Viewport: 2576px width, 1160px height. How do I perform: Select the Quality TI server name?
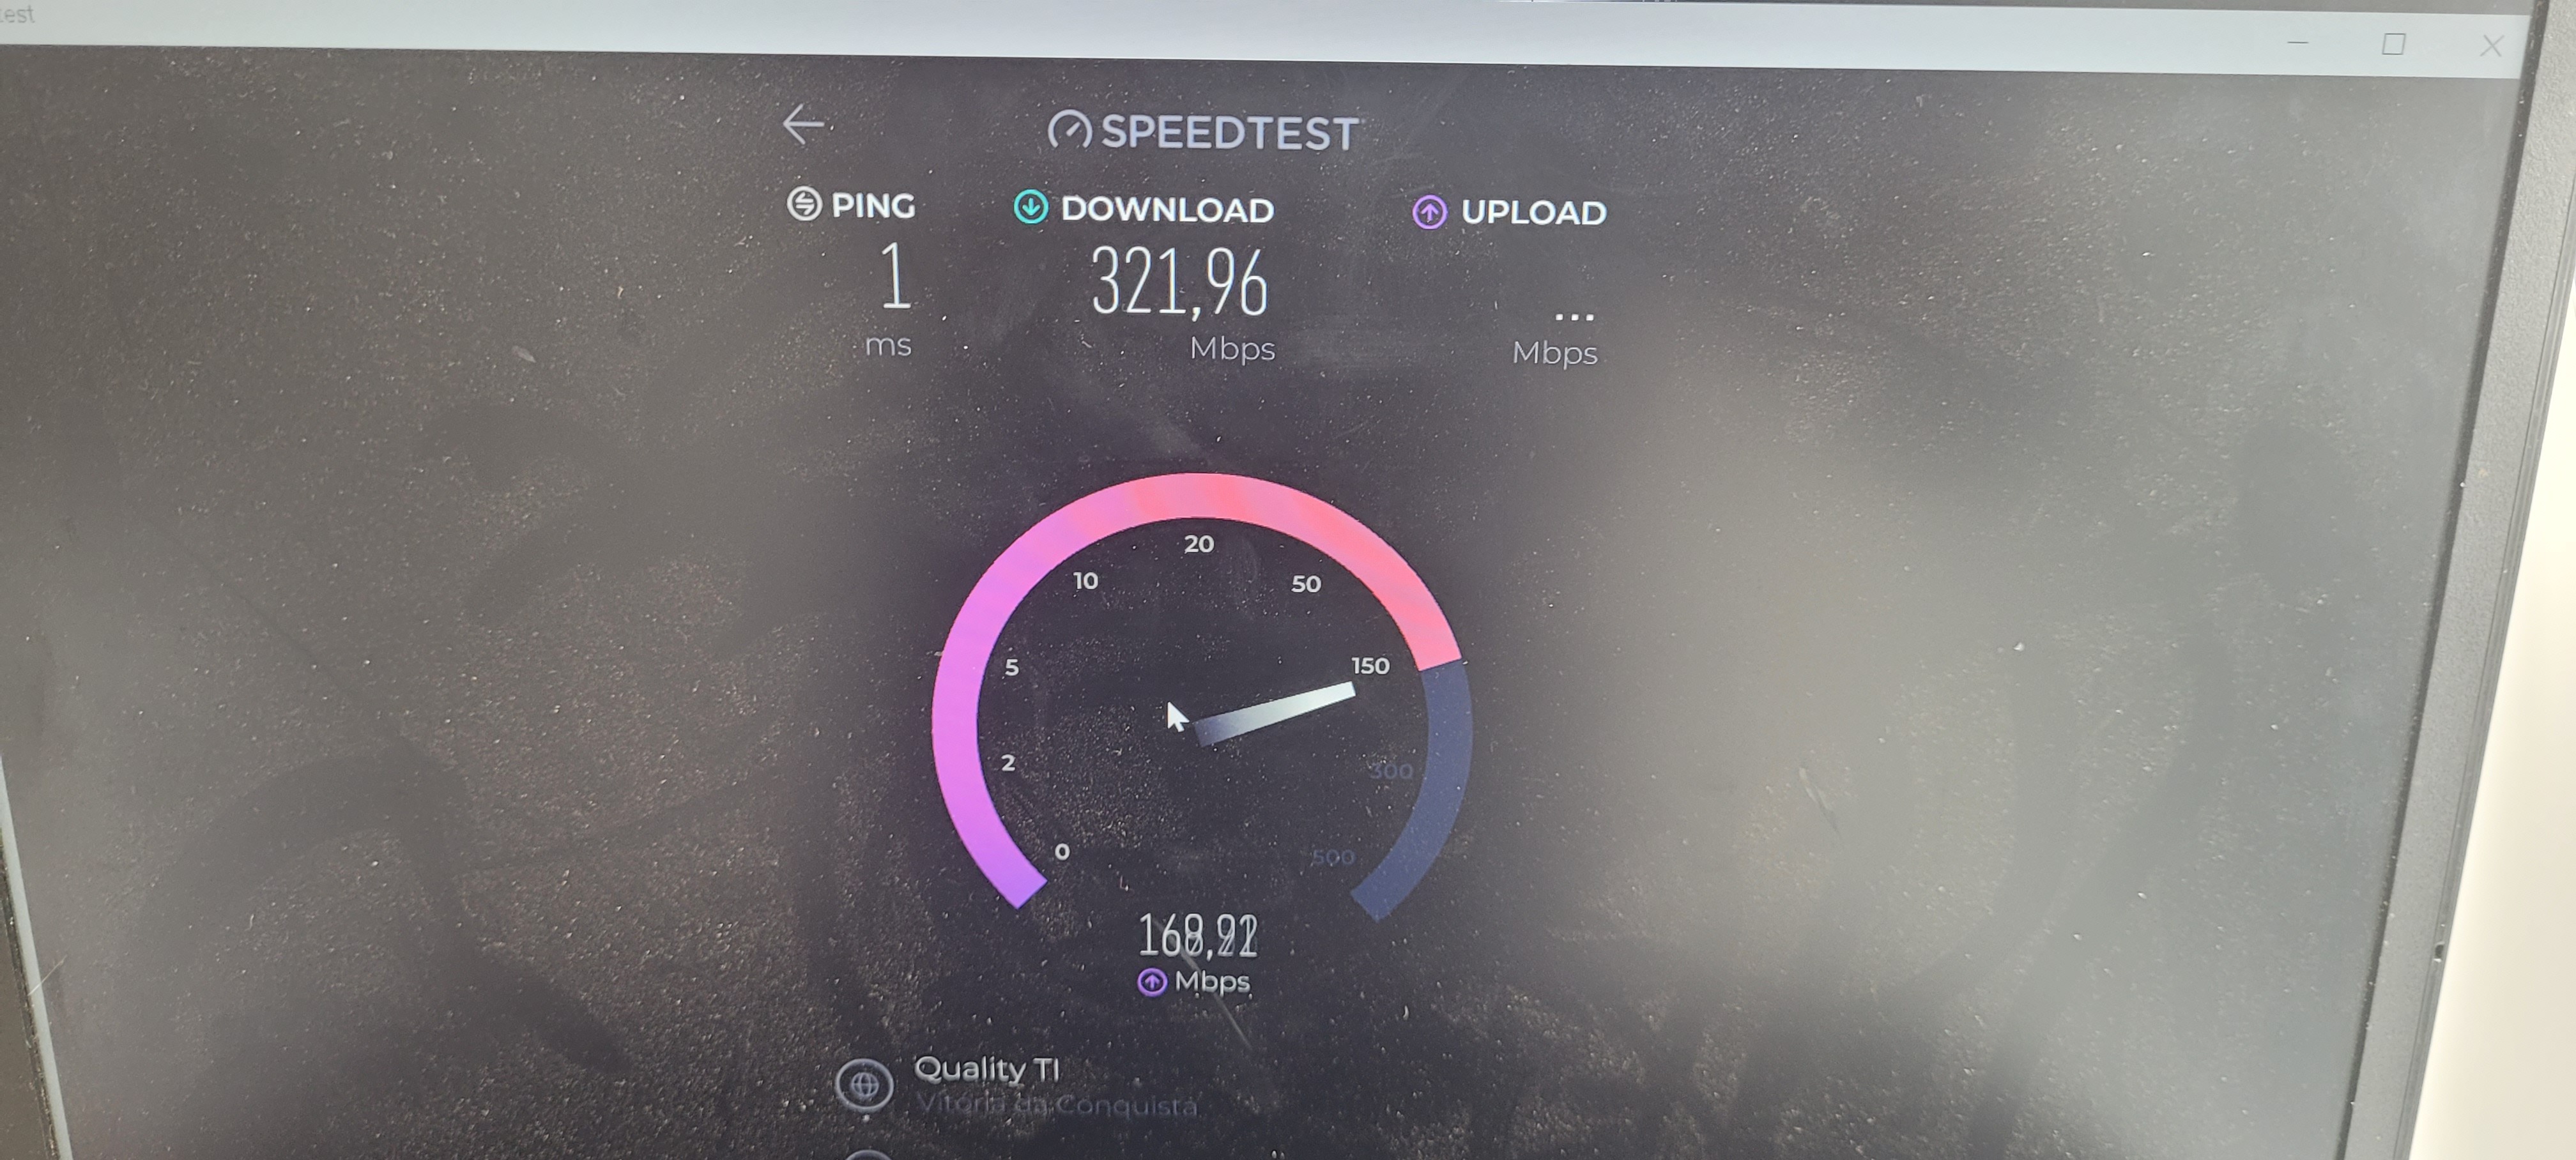coord(986,1069)
